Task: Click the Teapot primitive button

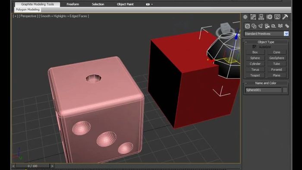Action: [255, 76]
